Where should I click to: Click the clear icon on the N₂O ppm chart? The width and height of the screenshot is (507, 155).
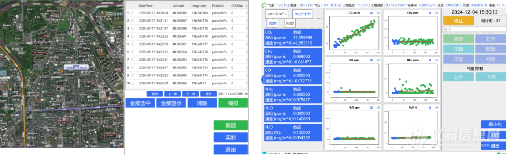tap(378, 107)
